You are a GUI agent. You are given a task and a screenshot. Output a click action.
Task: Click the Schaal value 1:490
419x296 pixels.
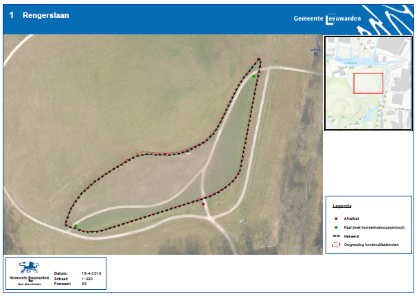[87, 277]
